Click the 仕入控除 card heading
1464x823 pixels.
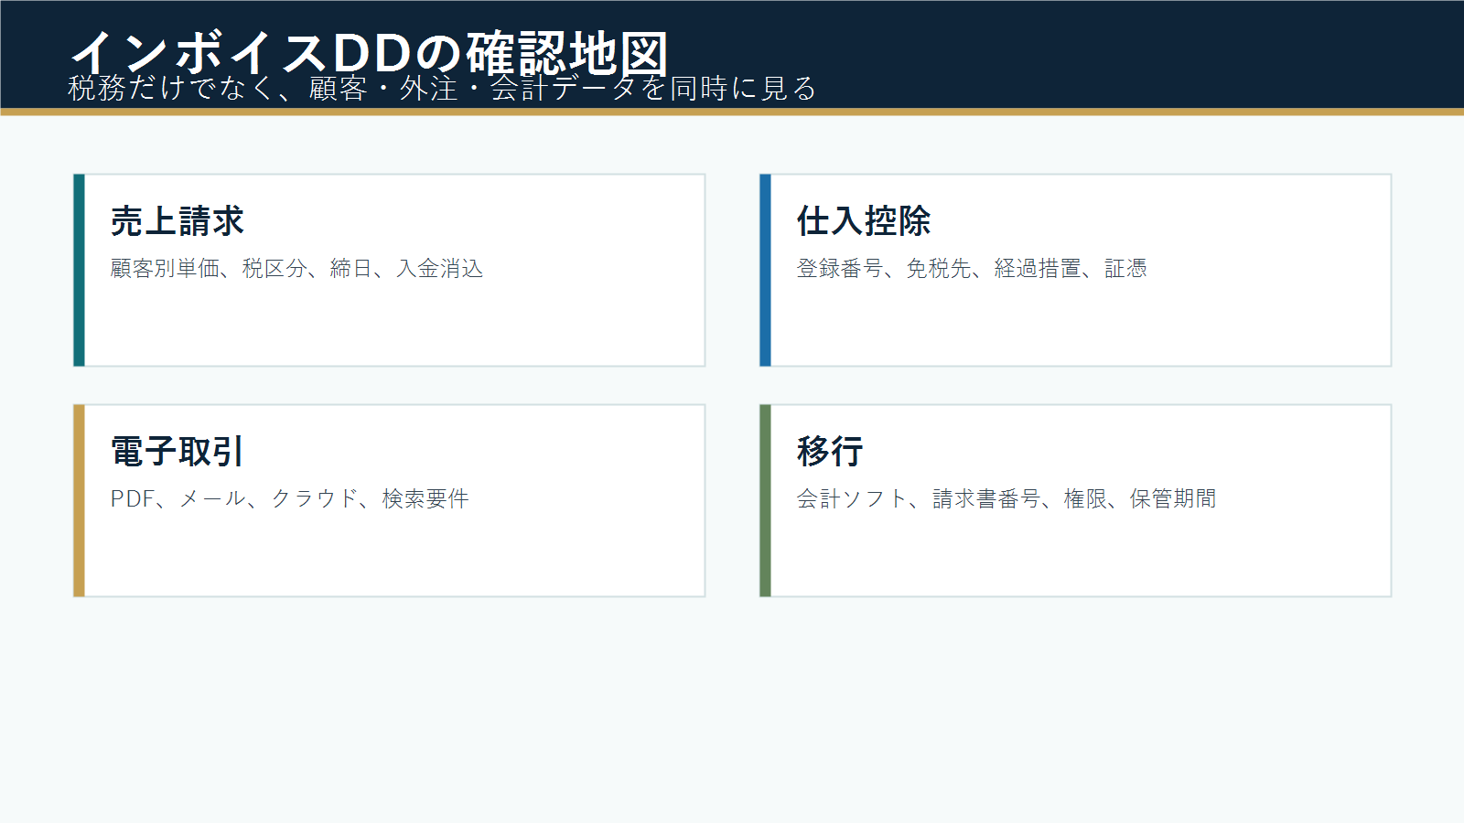click(x=864, y=221)
